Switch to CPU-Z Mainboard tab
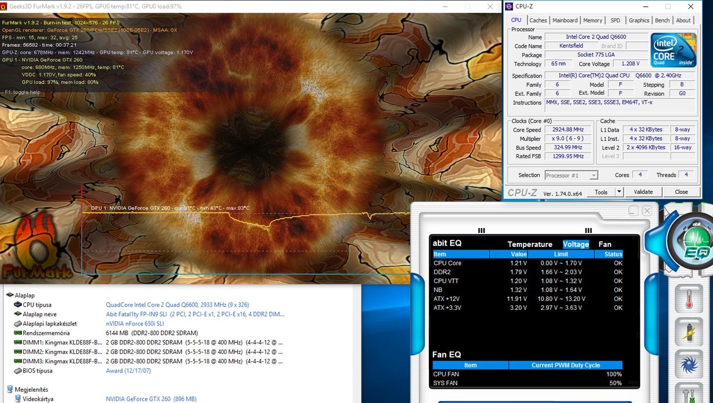The height and width of the screenshot is (403, 713). tap(565, 20)
